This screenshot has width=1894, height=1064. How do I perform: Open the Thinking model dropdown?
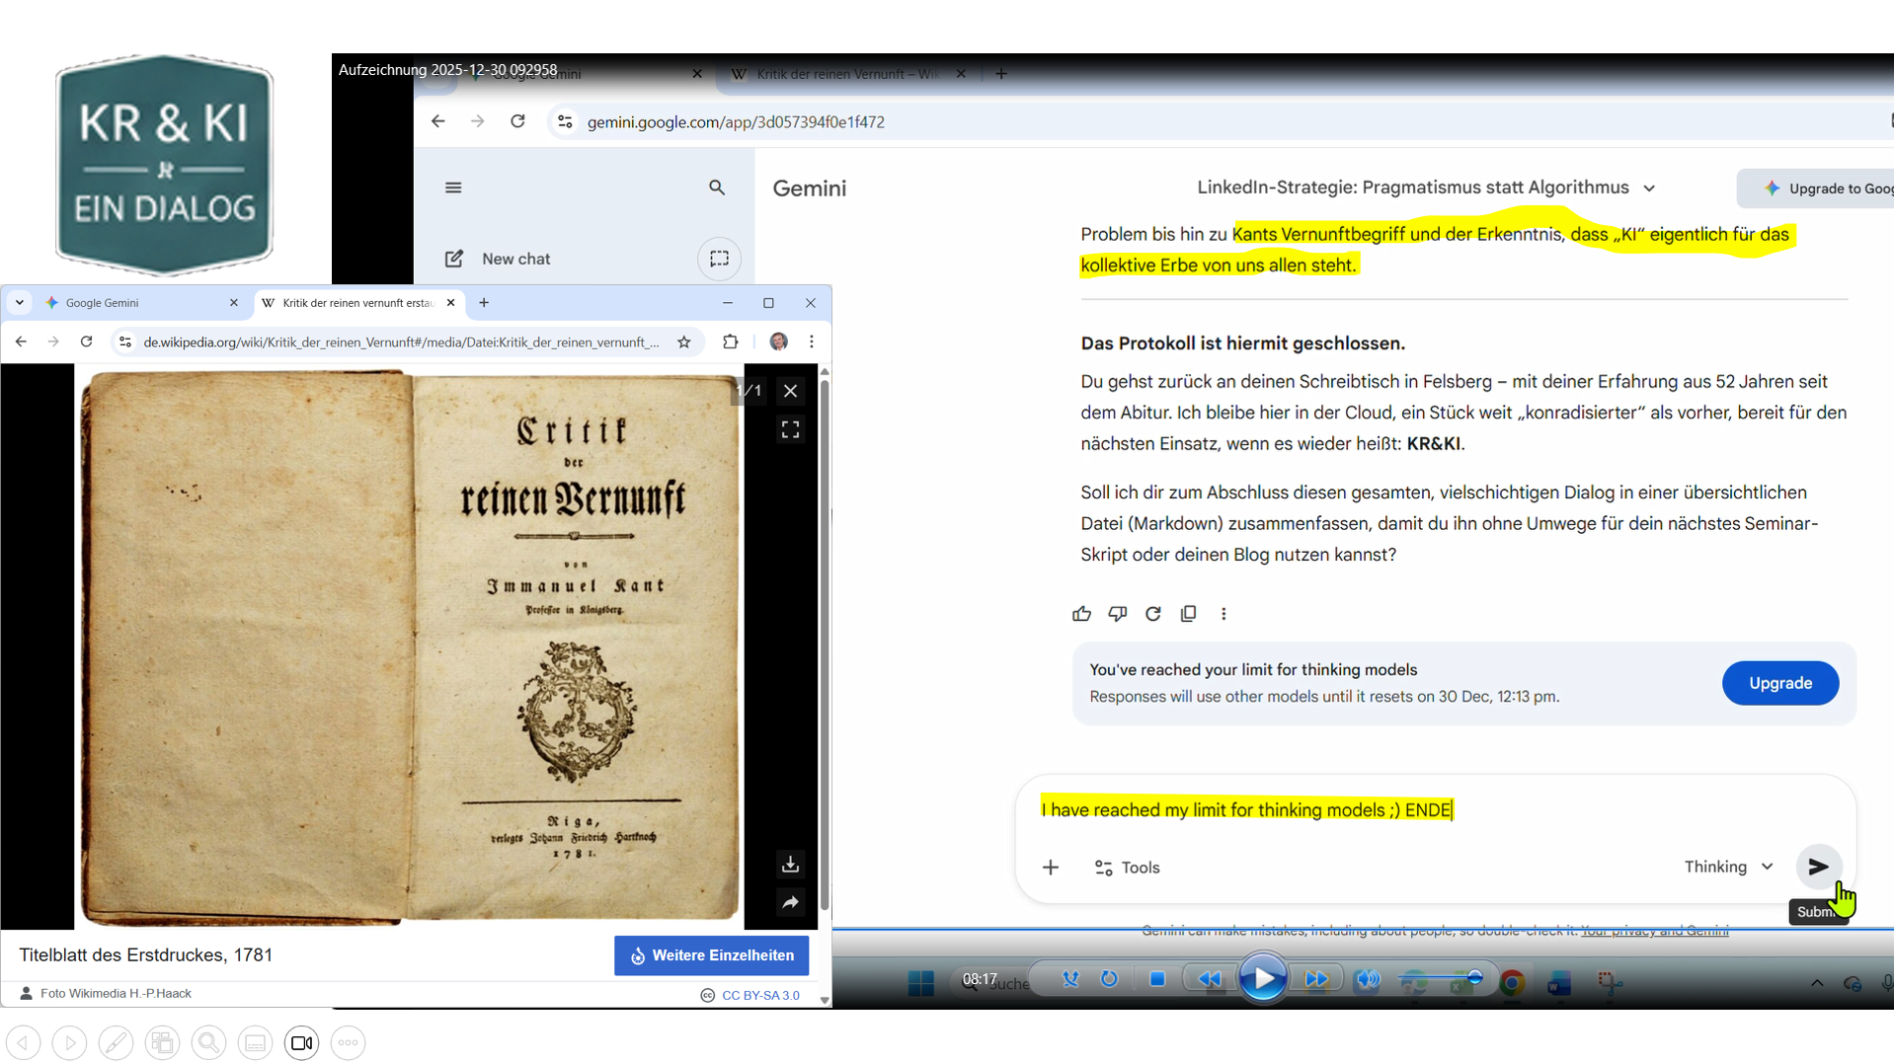[x=1728, y=867]
